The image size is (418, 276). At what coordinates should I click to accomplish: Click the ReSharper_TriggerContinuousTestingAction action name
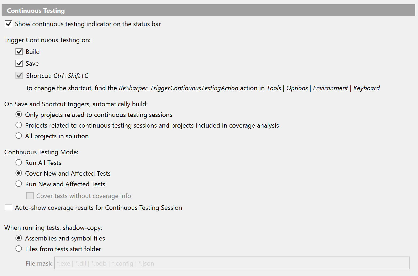178,88
